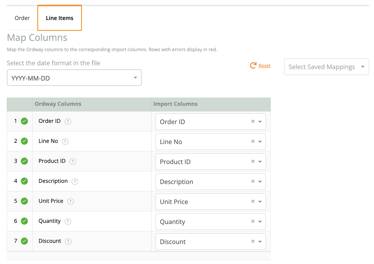Click the Quantity Ordway column label
This screenshot has width=374, height=264.
(50, 221)
